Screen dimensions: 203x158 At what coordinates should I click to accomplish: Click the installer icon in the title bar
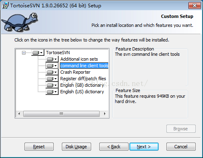(x=5, y=6)
